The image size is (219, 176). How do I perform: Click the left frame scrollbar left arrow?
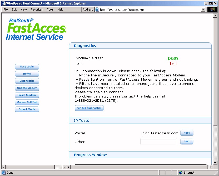4,167
